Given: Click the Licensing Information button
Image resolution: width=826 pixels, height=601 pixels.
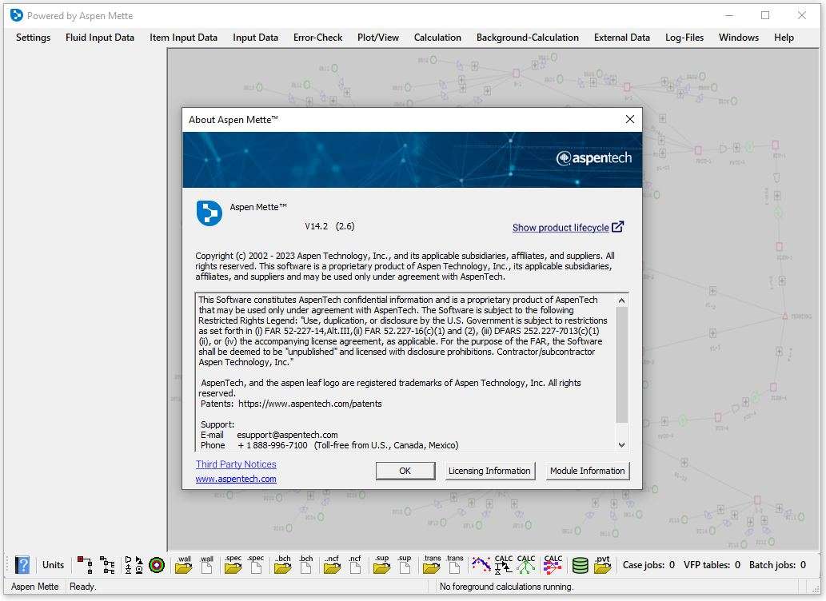Looking at the screenshot, I should point(489,471).
